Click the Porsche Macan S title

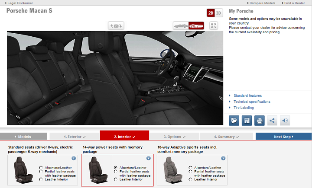click(x=29, y=10)
